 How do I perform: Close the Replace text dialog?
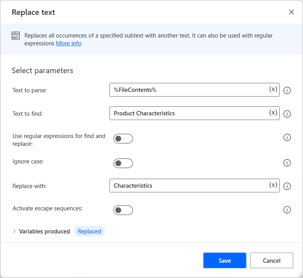coord(291,12)
